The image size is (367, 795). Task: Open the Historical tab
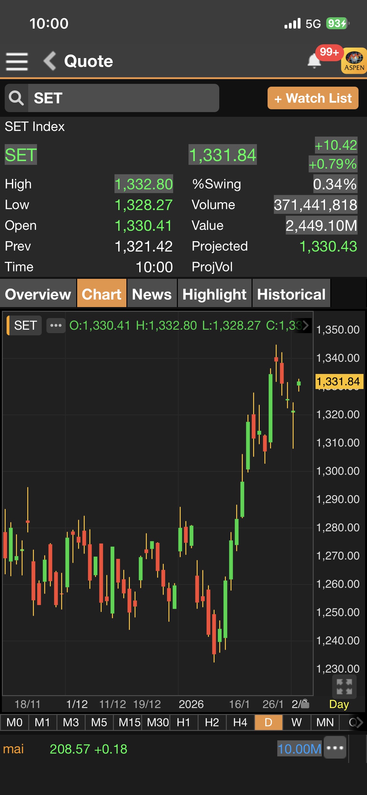click(291, 294)
